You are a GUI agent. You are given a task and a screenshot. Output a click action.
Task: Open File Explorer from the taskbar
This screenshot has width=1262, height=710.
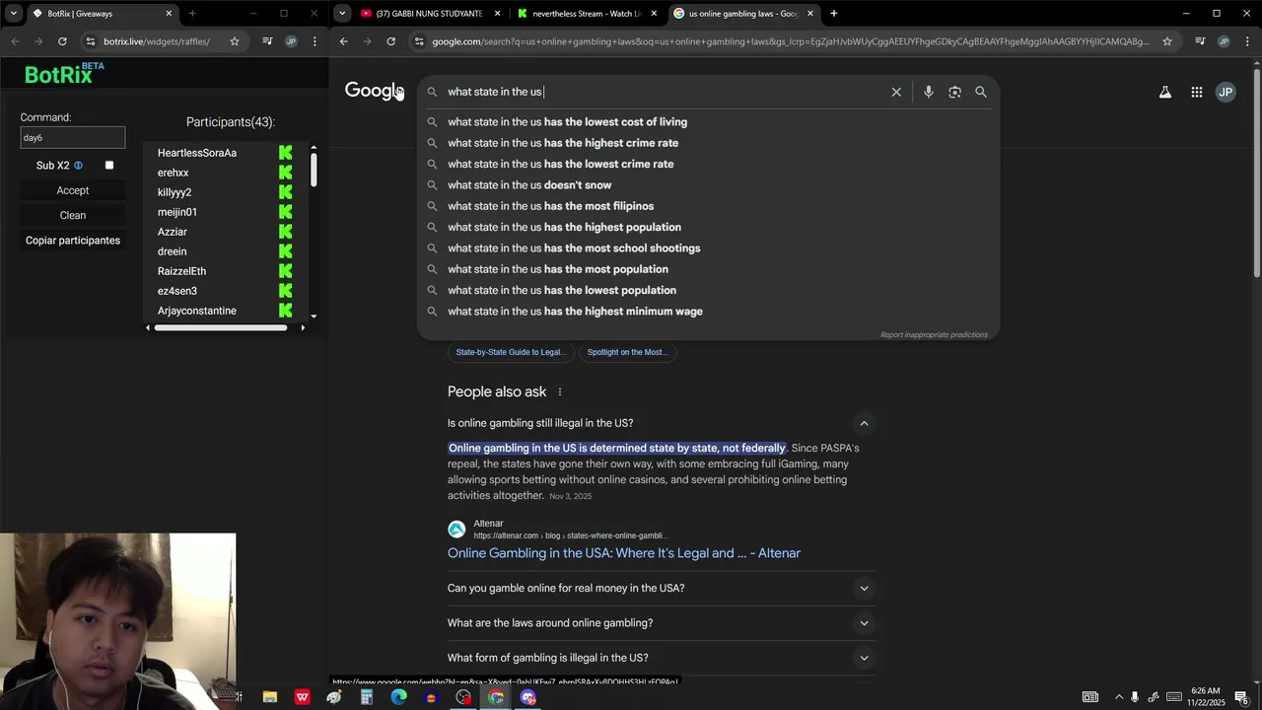tap(269, 697)
